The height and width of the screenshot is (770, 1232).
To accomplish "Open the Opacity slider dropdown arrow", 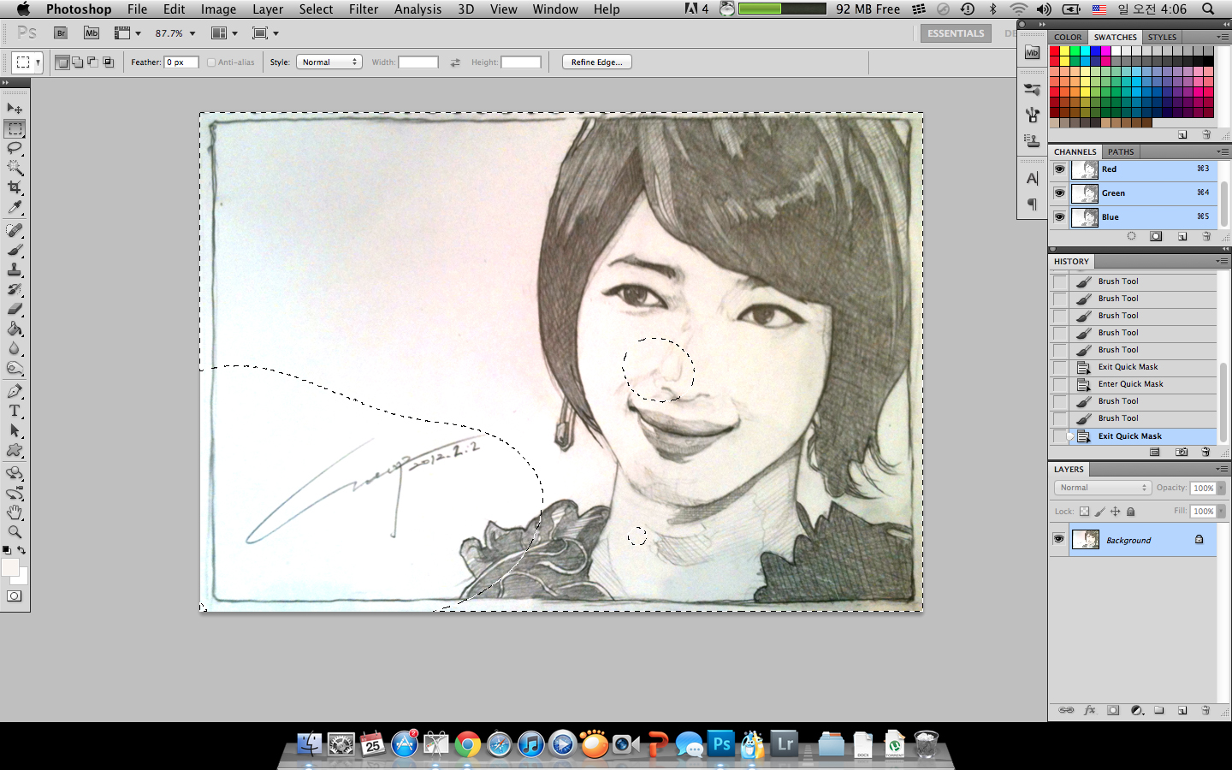I will [1221, 488].
